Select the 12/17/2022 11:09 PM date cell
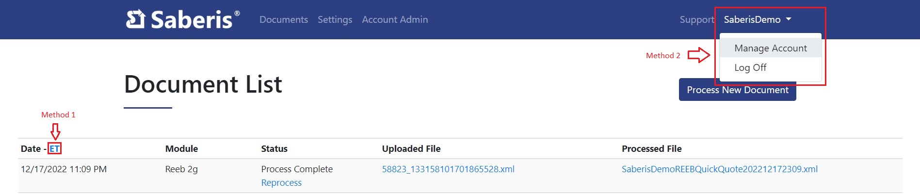This screenshot has height=195, width=920. tap(64, 169)
